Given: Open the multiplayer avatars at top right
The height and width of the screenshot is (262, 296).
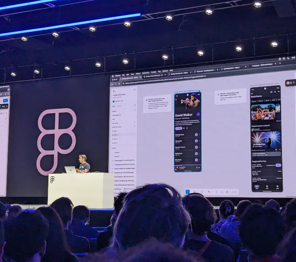Looking at the screenshot, I should (291, 83).
